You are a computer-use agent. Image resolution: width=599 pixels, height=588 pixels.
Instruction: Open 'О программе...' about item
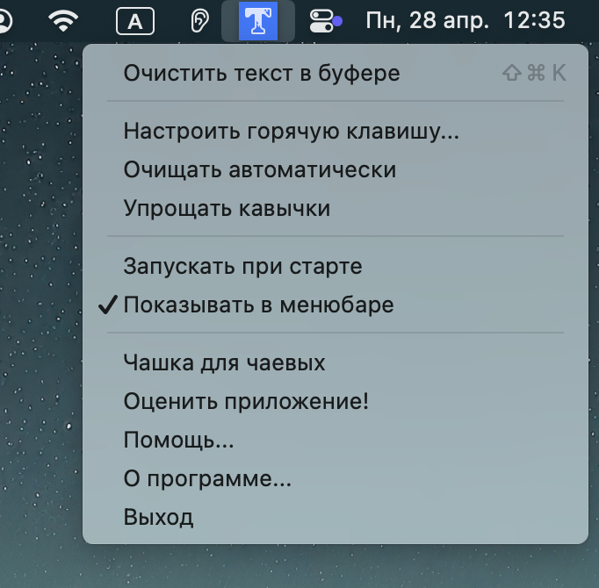[336, 478]
